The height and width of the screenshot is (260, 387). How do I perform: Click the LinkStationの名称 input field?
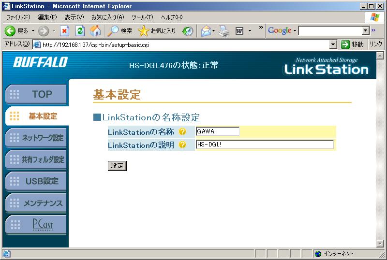coord(217,131)
